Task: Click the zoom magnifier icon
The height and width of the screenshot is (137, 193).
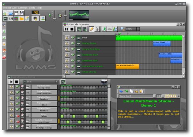Action: [x=122, y=29]
